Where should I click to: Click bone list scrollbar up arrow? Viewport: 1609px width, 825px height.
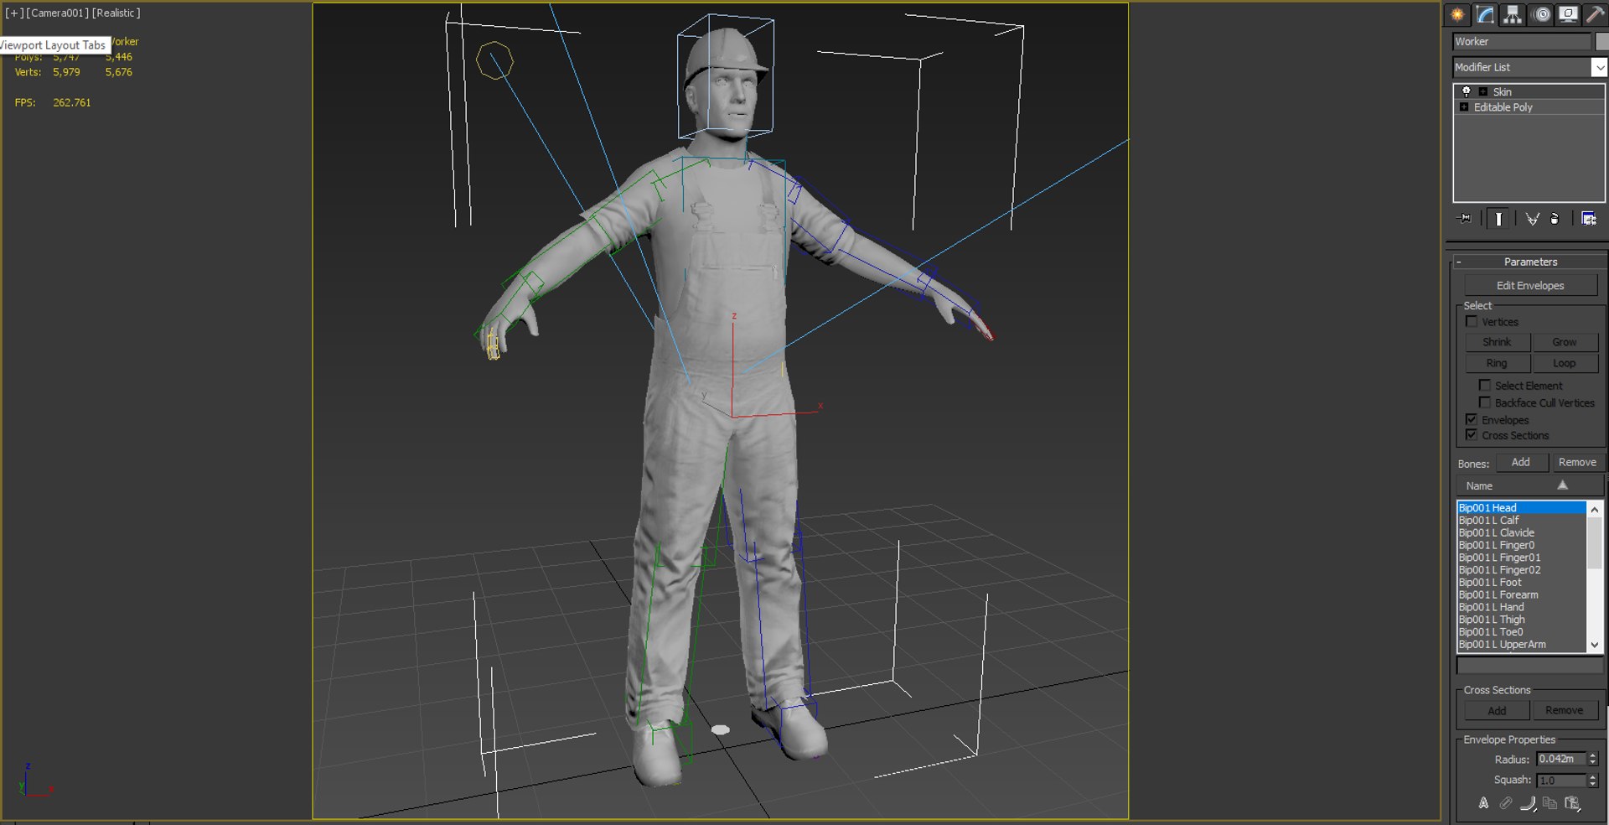[x=1595, y=509]
